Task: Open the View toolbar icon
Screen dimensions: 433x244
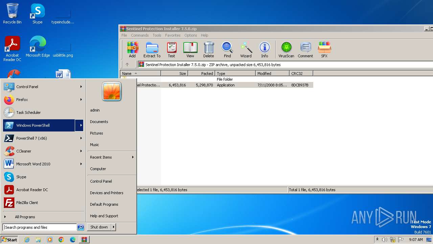Action: point(190,50)
